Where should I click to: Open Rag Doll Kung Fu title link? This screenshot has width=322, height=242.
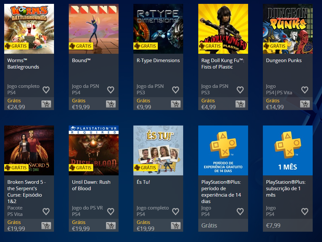(x=223, y=63)
